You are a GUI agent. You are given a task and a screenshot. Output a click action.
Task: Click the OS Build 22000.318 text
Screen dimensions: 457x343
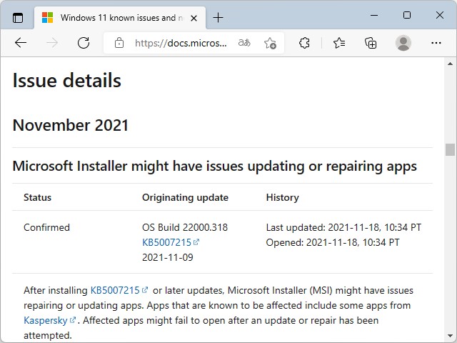[185, 227]
